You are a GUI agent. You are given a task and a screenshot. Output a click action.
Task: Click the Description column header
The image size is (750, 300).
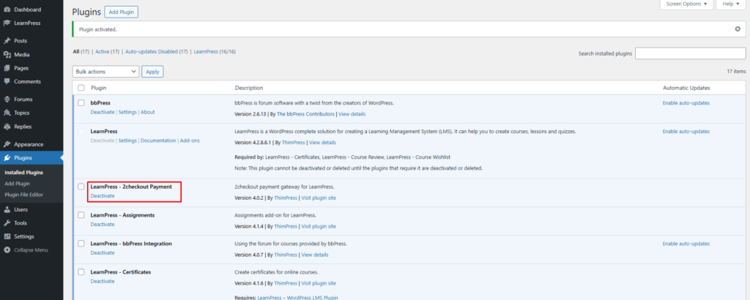coord(249,88)
